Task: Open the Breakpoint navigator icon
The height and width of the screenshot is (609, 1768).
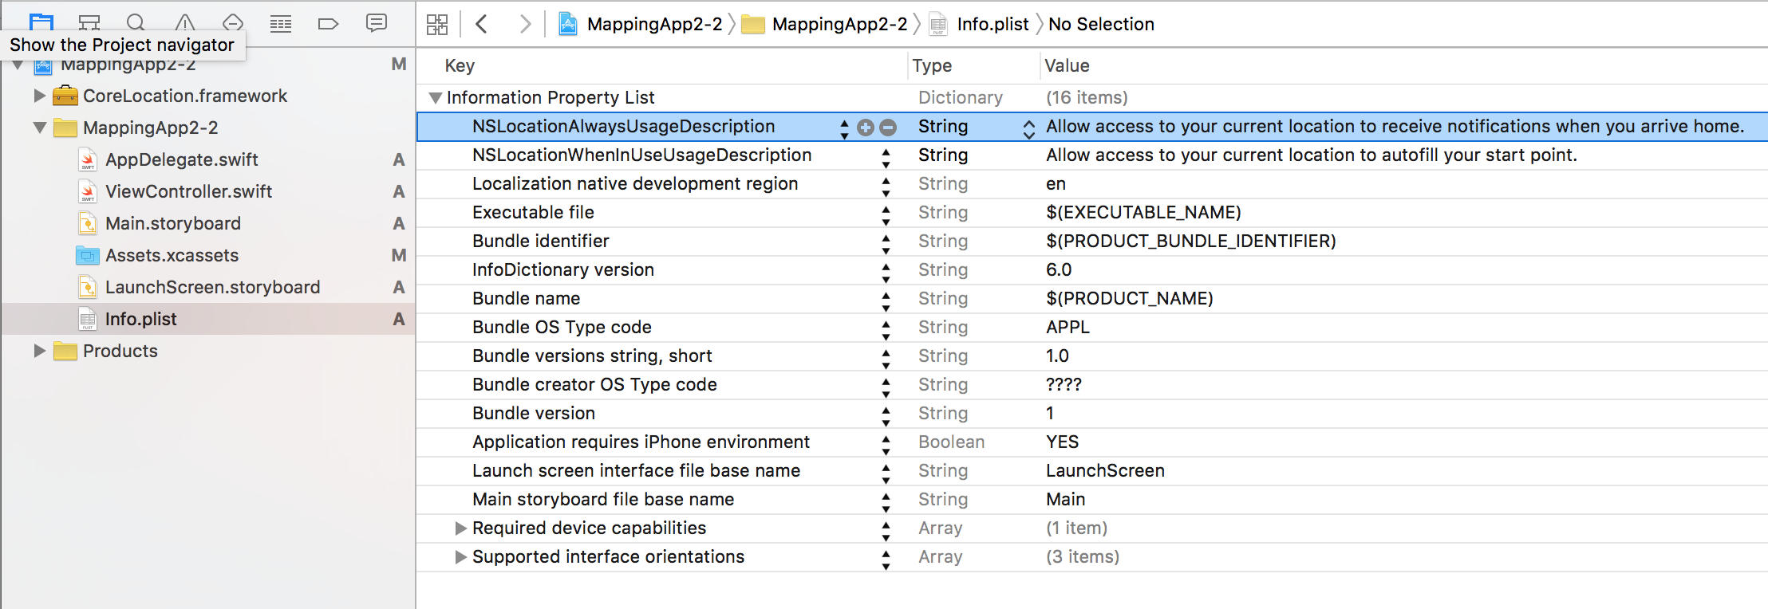Action: pos(328,23)
